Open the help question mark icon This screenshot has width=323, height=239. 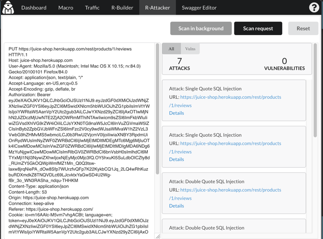(314, 8)
